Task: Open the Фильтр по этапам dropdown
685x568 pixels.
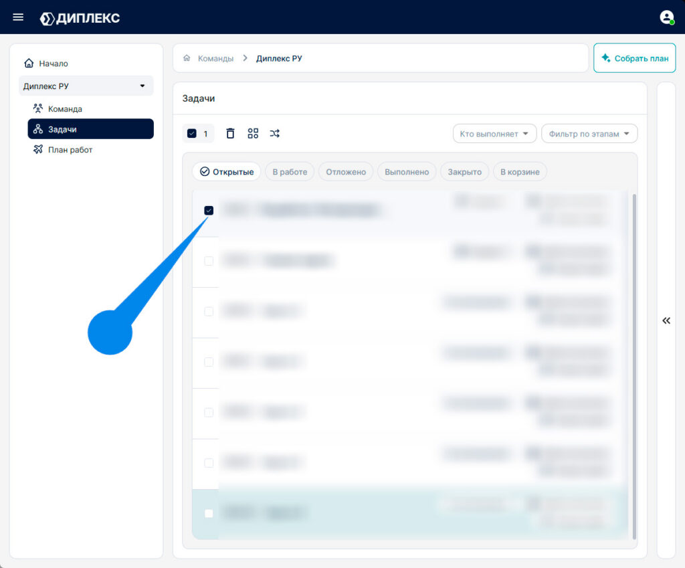Action: click(589, 134)
